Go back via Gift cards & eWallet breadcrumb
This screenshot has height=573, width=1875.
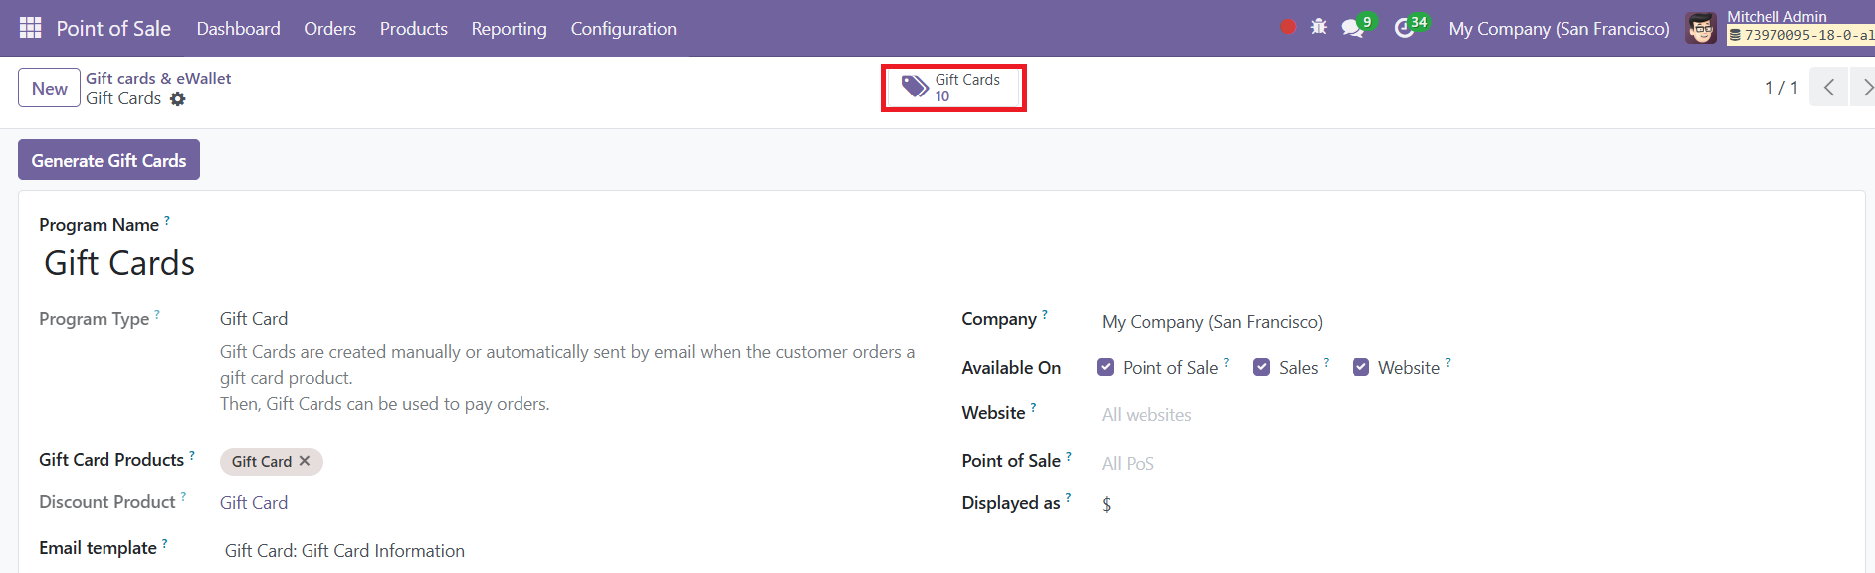(x=158, y=78)
